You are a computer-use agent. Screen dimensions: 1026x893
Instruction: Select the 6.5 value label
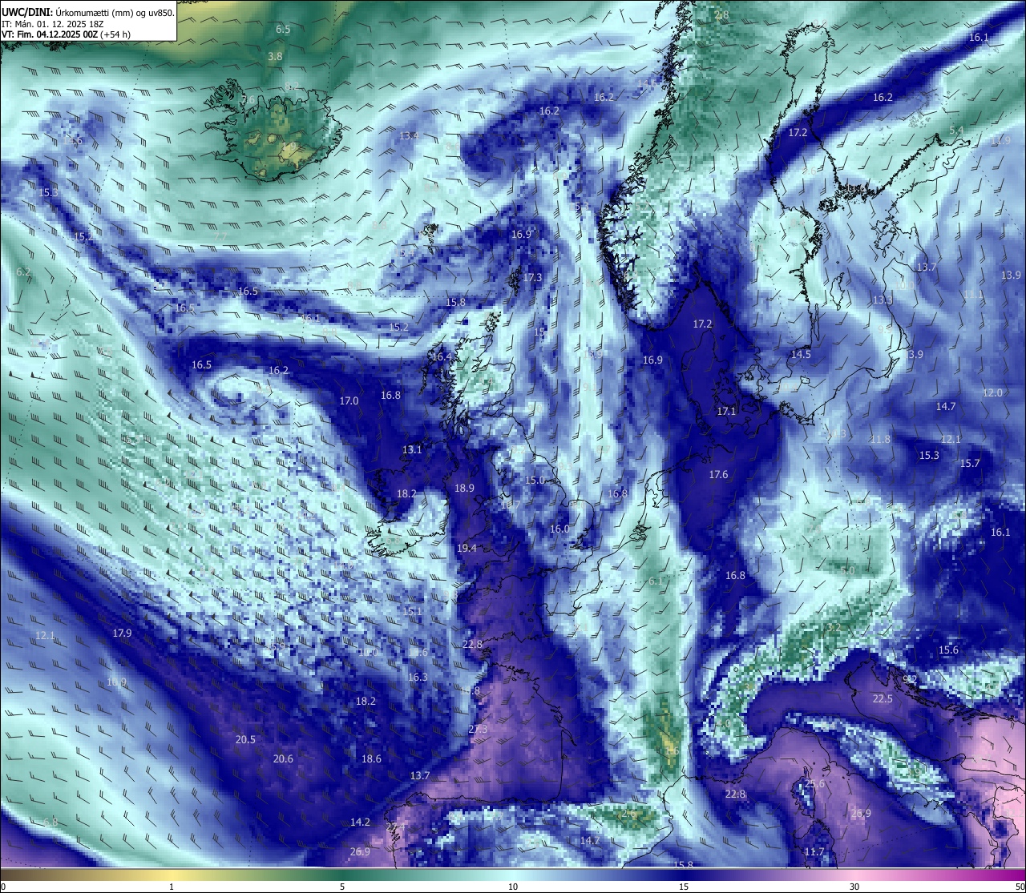(x=283, y=29)
